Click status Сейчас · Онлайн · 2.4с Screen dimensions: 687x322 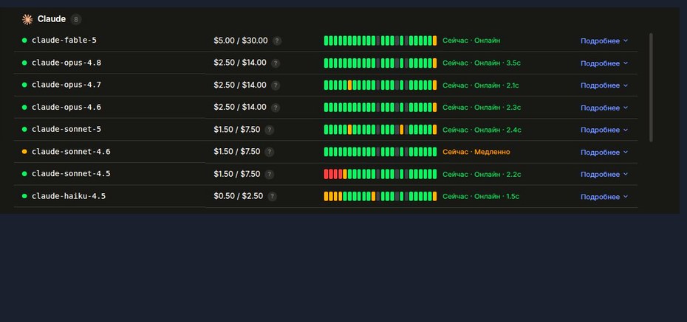pos(482,130)
